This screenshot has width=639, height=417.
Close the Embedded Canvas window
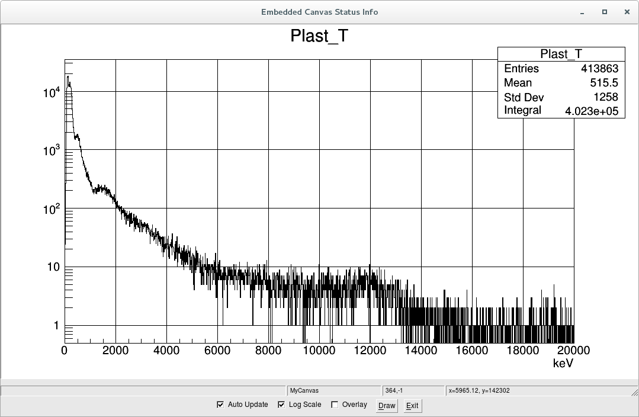626,12
